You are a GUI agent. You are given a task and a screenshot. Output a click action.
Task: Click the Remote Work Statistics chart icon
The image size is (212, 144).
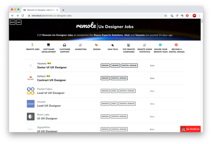[x=145, y=45]
